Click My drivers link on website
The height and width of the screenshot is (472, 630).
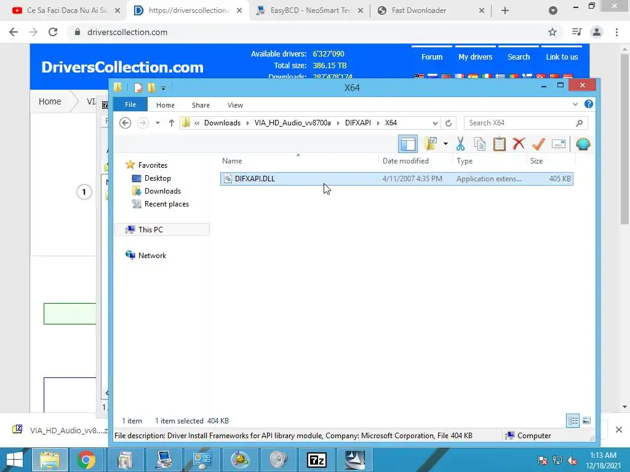tap(476, 57)
